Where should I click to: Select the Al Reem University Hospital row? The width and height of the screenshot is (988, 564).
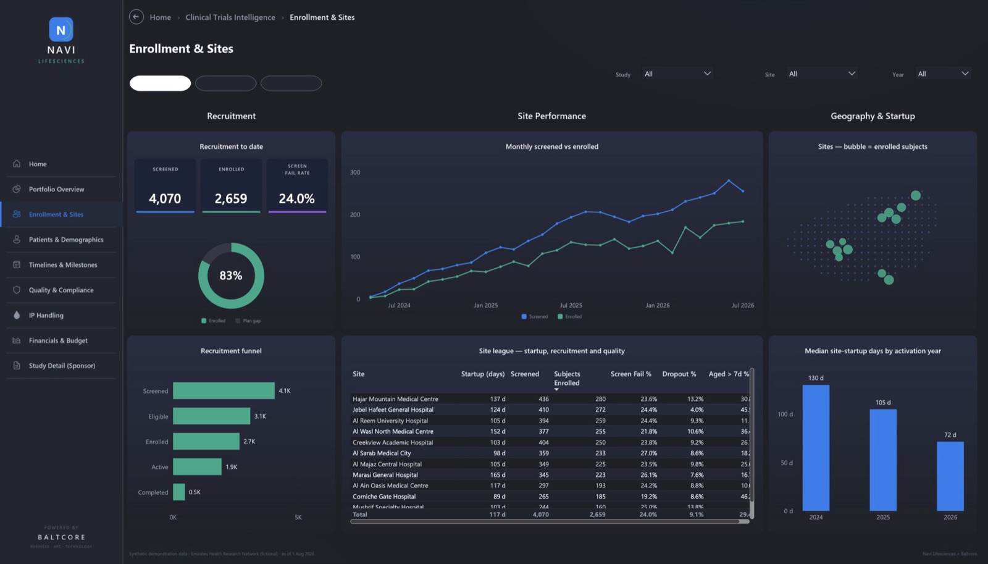(550, 421)
